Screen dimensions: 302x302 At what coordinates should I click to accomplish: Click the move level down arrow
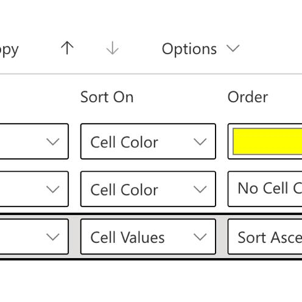[113, 48]
